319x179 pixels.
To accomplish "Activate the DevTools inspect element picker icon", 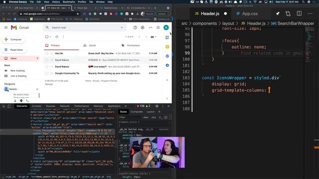I will click(x=3, y=106).
